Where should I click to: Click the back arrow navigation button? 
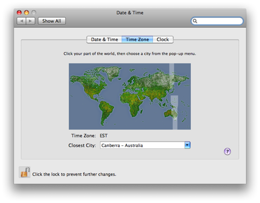[x=21, y=21]
